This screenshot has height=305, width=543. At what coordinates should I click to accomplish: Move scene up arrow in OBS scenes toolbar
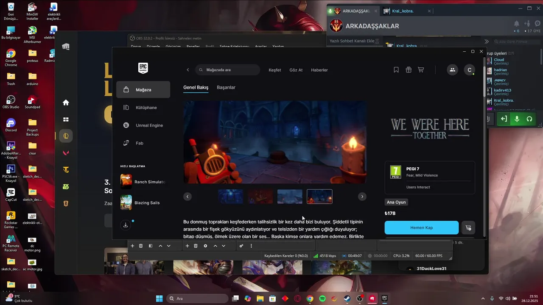(160, 246)
